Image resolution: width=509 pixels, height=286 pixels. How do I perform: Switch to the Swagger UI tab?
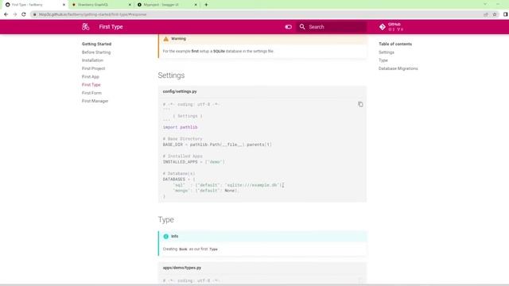pyautogui.click(x=167, y=5)
